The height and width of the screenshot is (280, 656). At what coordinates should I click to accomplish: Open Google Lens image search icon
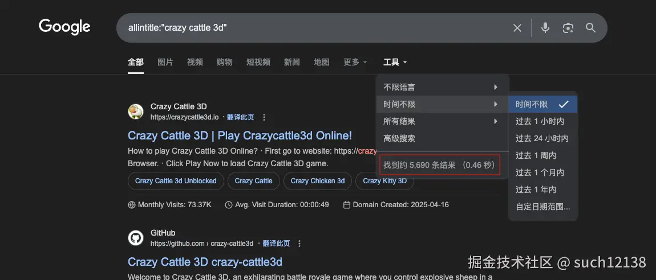[x=568, y=28]
